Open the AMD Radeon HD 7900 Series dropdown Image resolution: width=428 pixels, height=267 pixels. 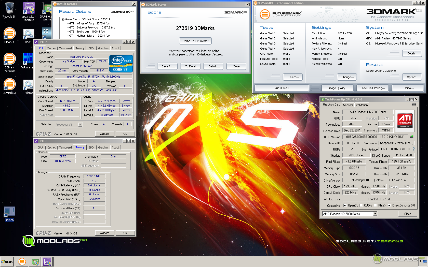pos(375,214)
